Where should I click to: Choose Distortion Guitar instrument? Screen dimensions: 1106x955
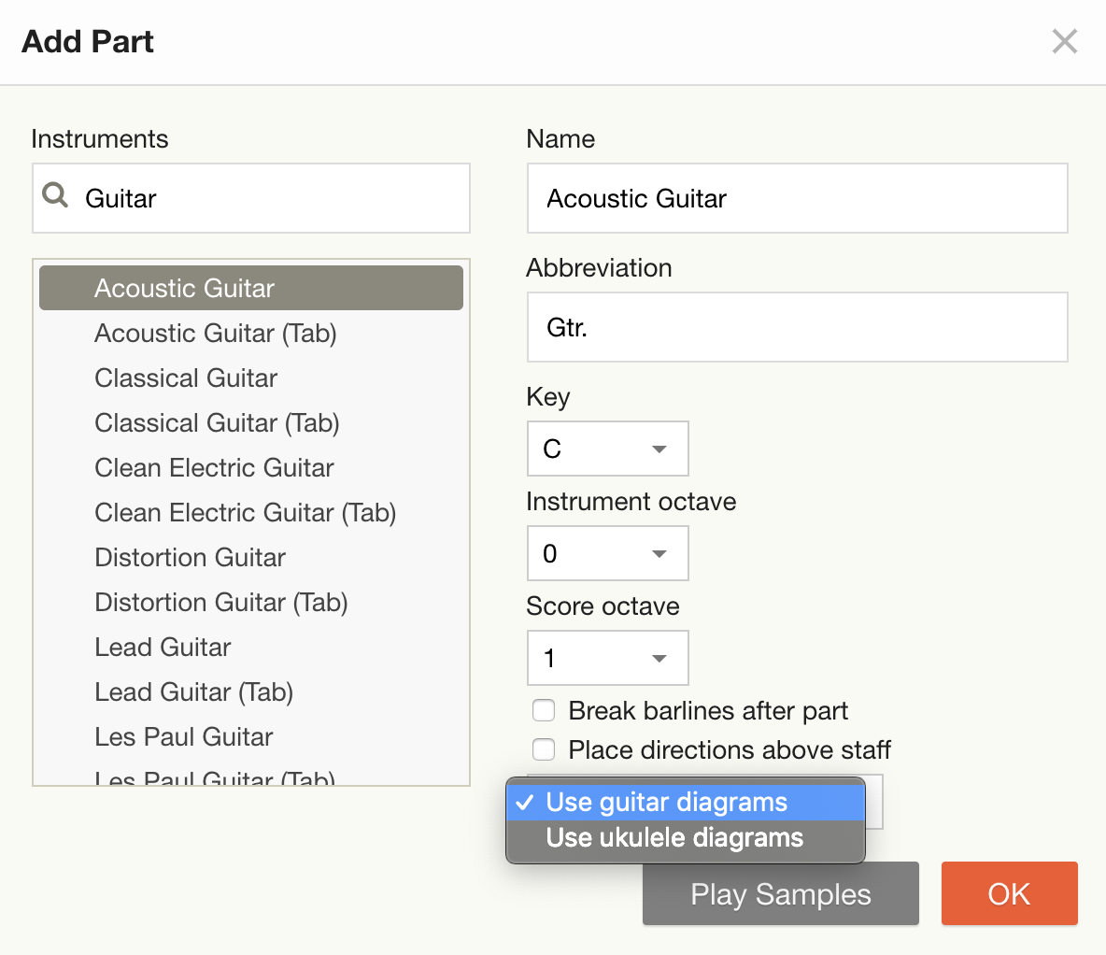[190, 557]
